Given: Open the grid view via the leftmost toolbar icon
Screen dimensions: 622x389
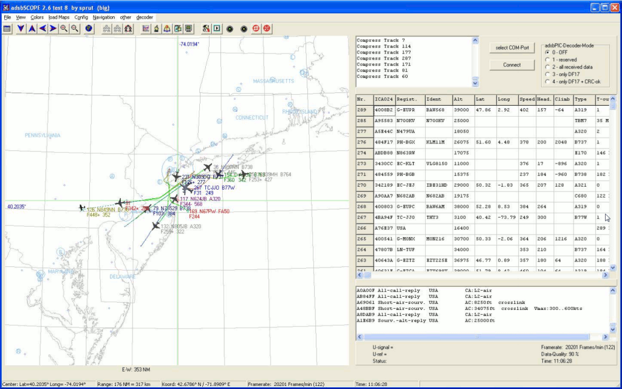Looking at the screenshot, I should [x=7, y=29].
